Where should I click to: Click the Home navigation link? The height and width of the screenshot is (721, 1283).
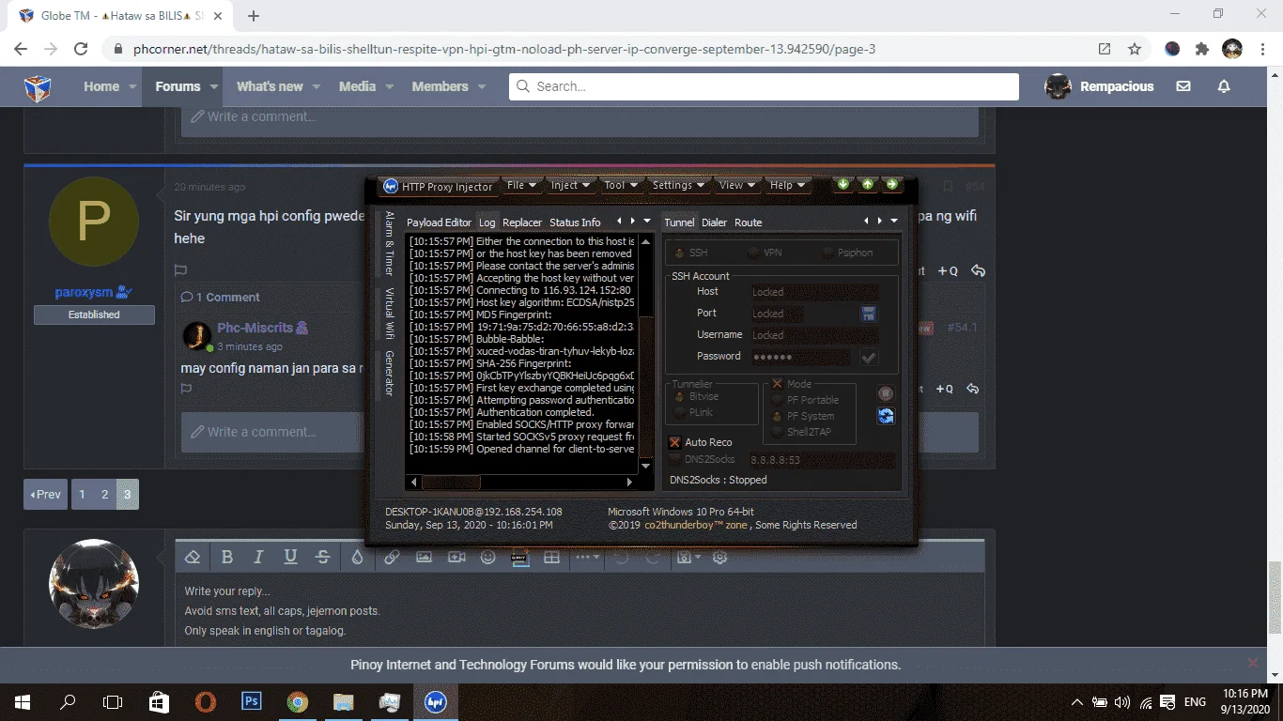tap(101, 86)
